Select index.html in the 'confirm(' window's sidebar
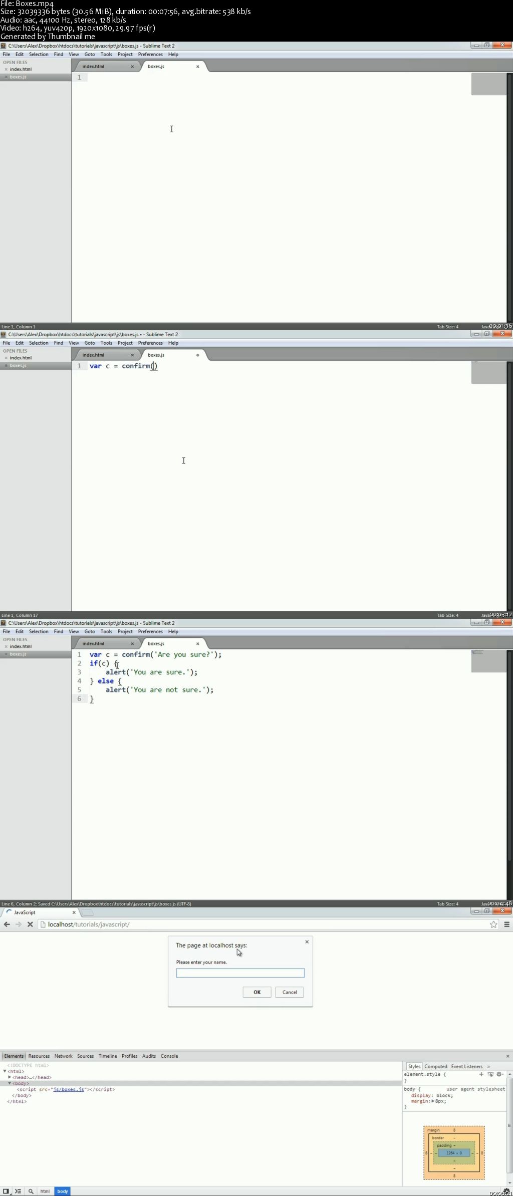 coord(21,358)
